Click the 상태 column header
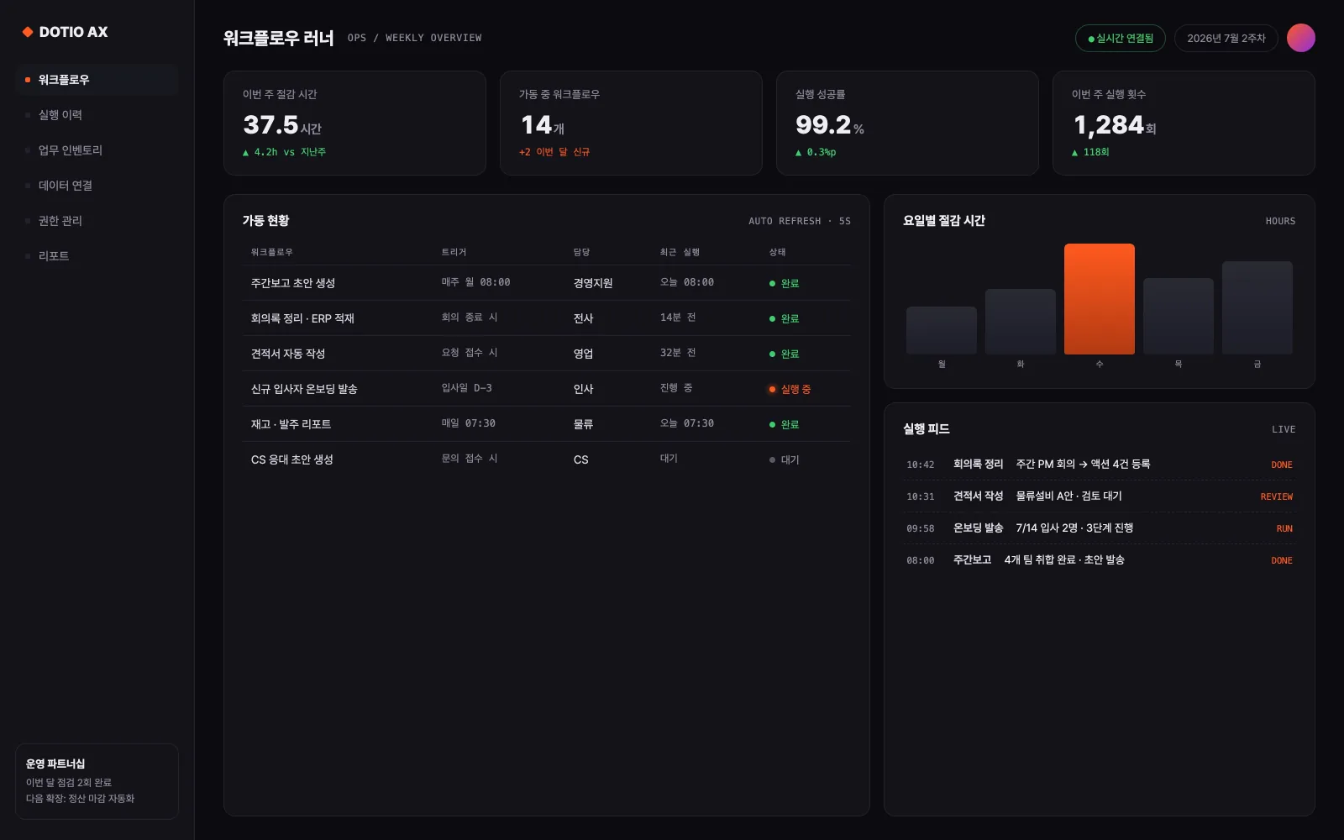This screenshot has height=840, width=1344. [x=777, y=252]
